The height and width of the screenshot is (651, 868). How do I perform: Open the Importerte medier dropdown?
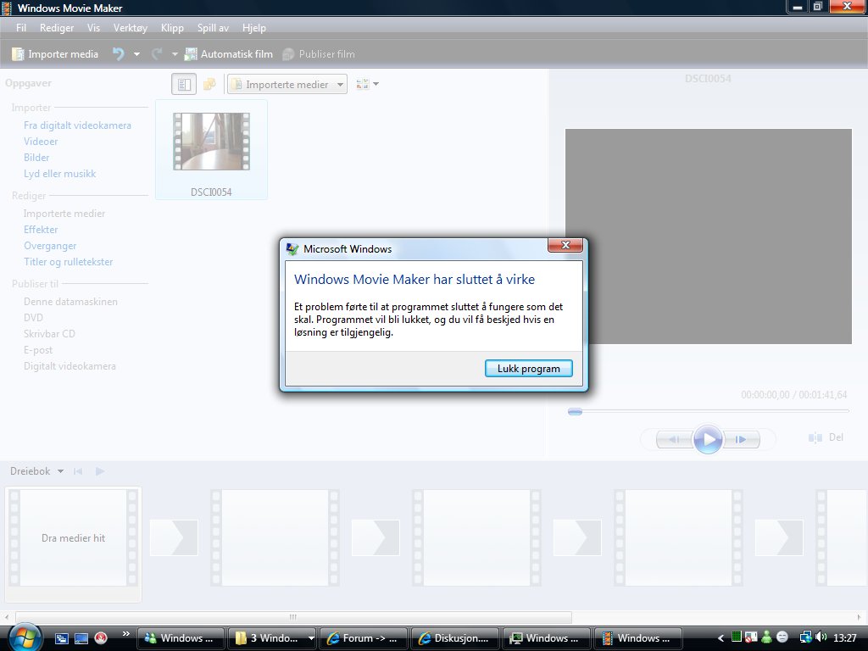click(288, 85)
